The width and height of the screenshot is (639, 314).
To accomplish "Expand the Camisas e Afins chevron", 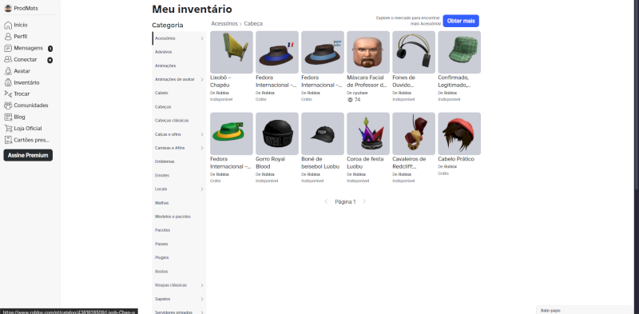I will click(x=202, y=148).
